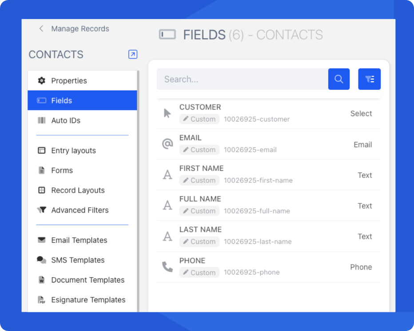
Task: Open Advanced Filters
Action: 82,210
